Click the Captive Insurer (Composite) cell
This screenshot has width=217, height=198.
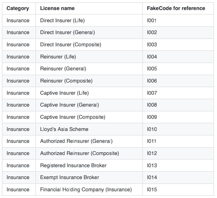click(73, 117)
